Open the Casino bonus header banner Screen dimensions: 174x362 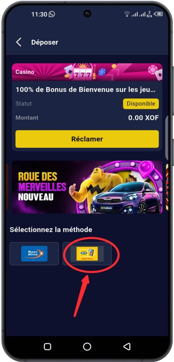coord(87,72)
